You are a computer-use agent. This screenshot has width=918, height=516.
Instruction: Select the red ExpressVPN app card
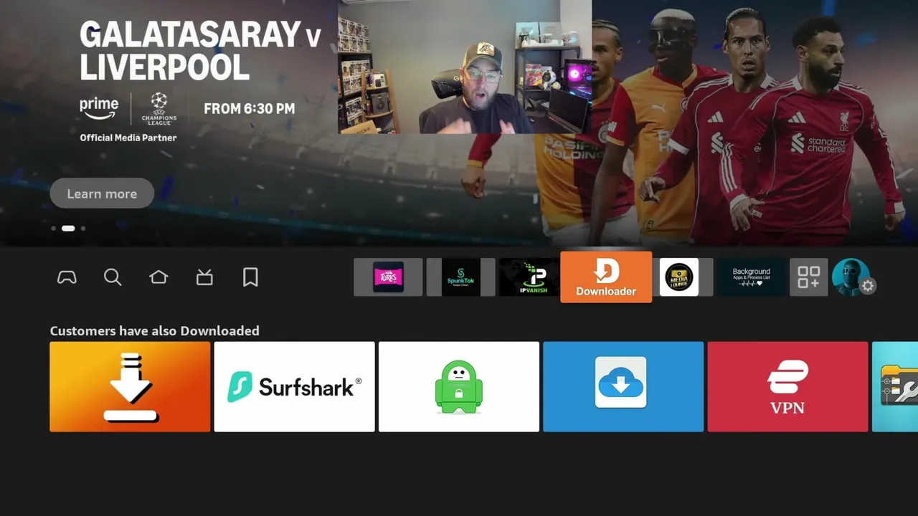click(787, 387)
